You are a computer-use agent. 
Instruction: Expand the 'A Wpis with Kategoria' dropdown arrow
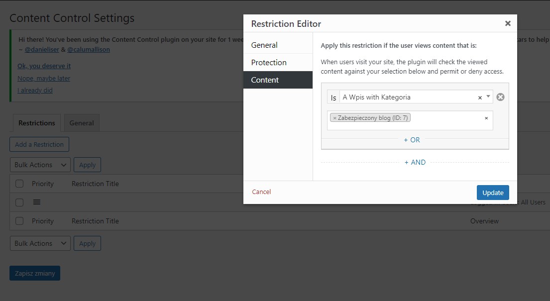click(488, 97)
